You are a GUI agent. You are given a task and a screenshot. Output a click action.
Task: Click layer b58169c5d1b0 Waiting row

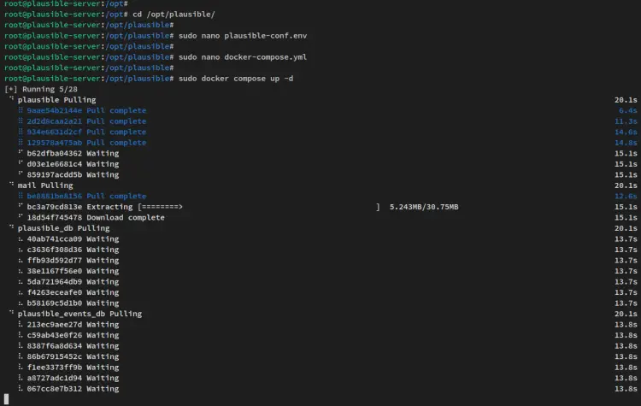pos(73,303)
